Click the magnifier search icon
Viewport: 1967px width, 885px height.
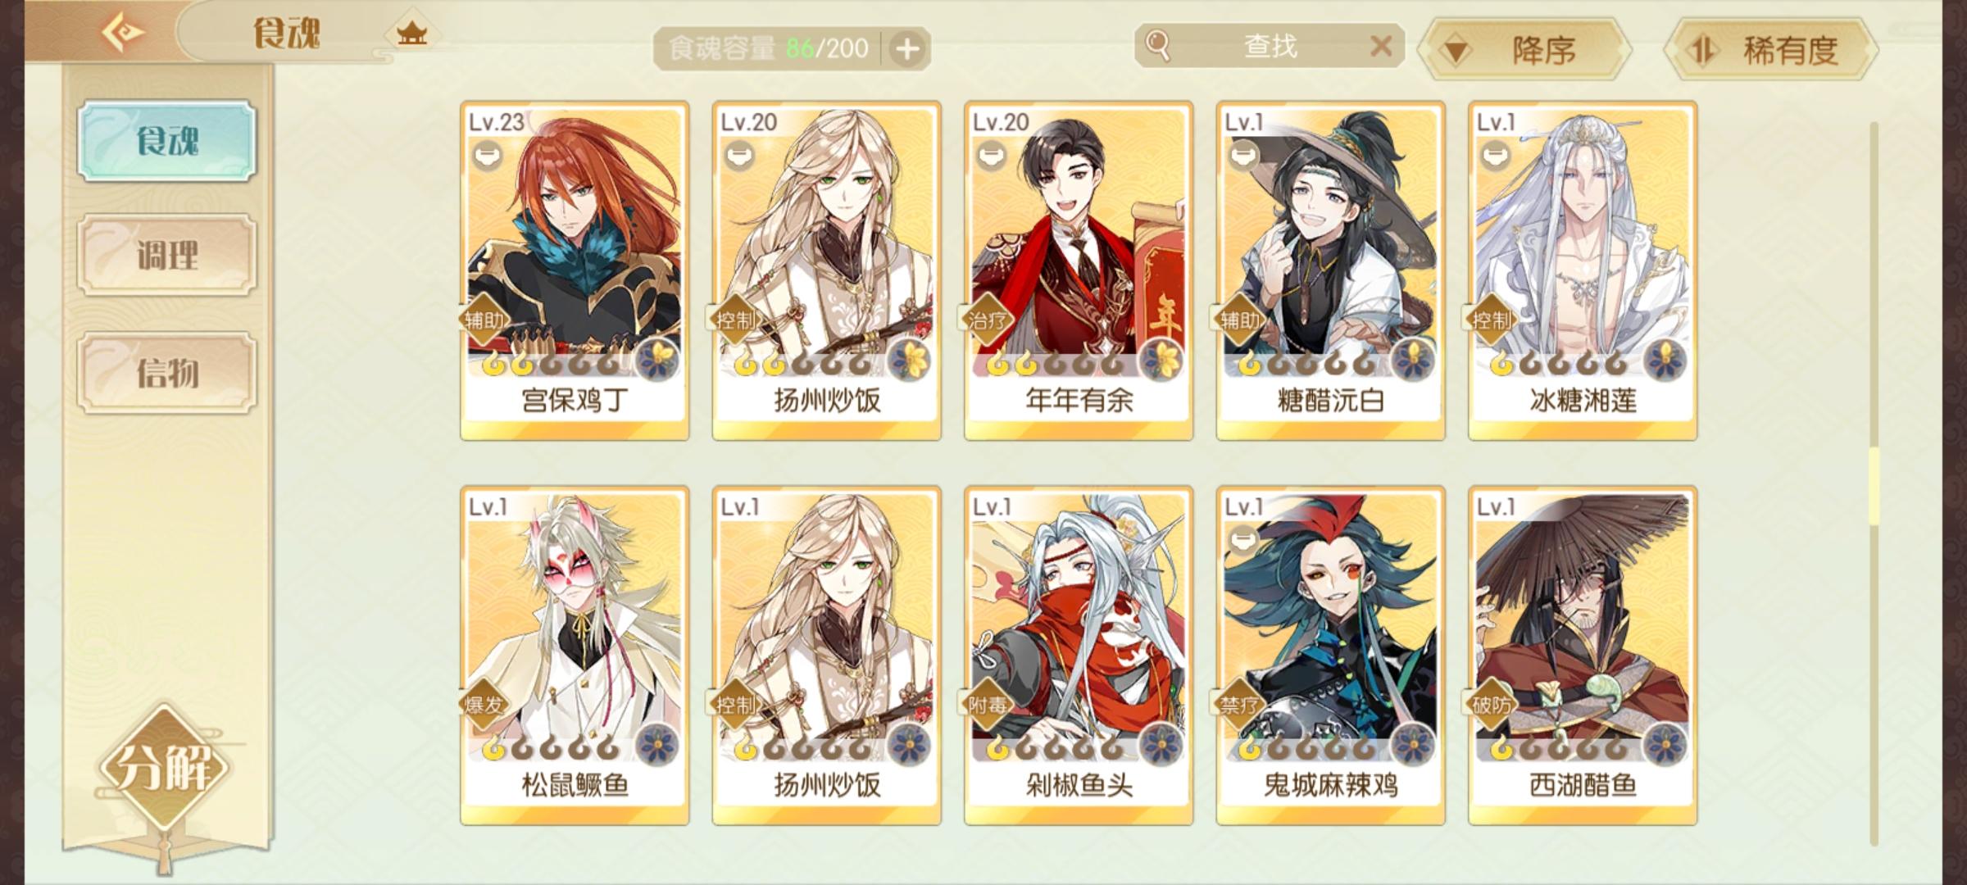1157,45
